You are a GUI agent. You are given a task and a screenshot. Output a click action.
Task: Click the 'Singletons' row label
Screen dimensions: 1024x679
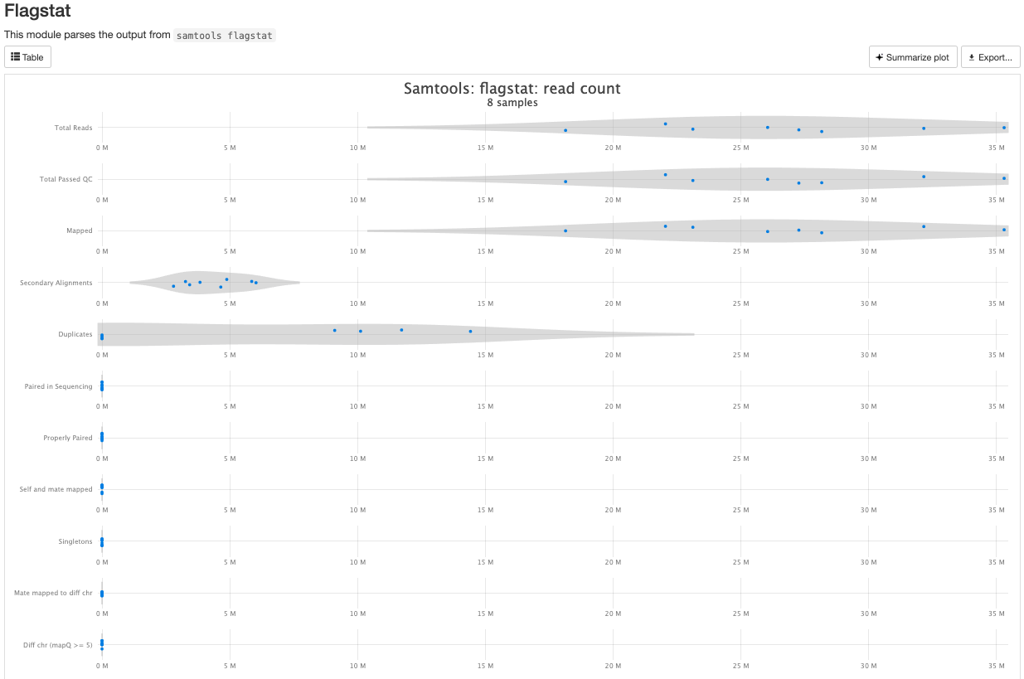pyautogui.click(x=75, y=541)
